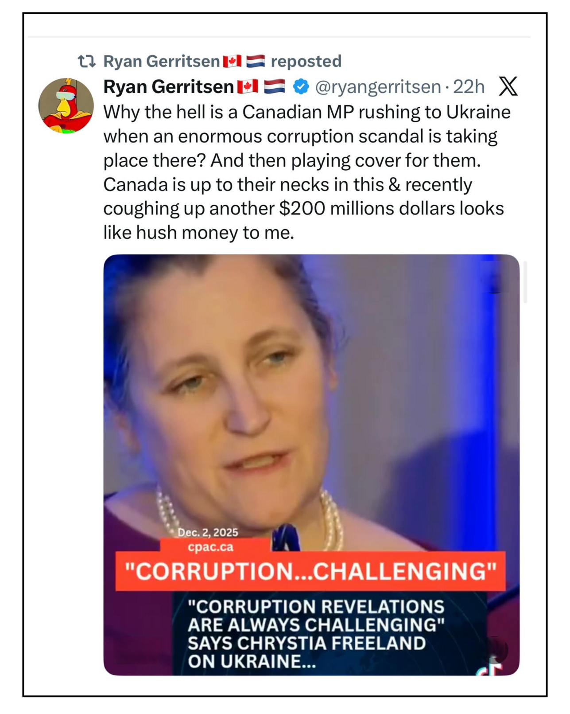Click Netherlands flag in reposted line

coord(256,61)
